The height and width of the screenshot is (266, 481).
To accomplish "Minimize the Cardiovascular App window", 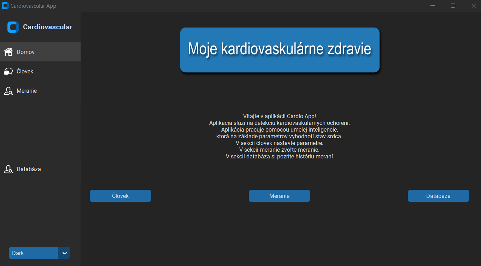I will tap(433, 6).
